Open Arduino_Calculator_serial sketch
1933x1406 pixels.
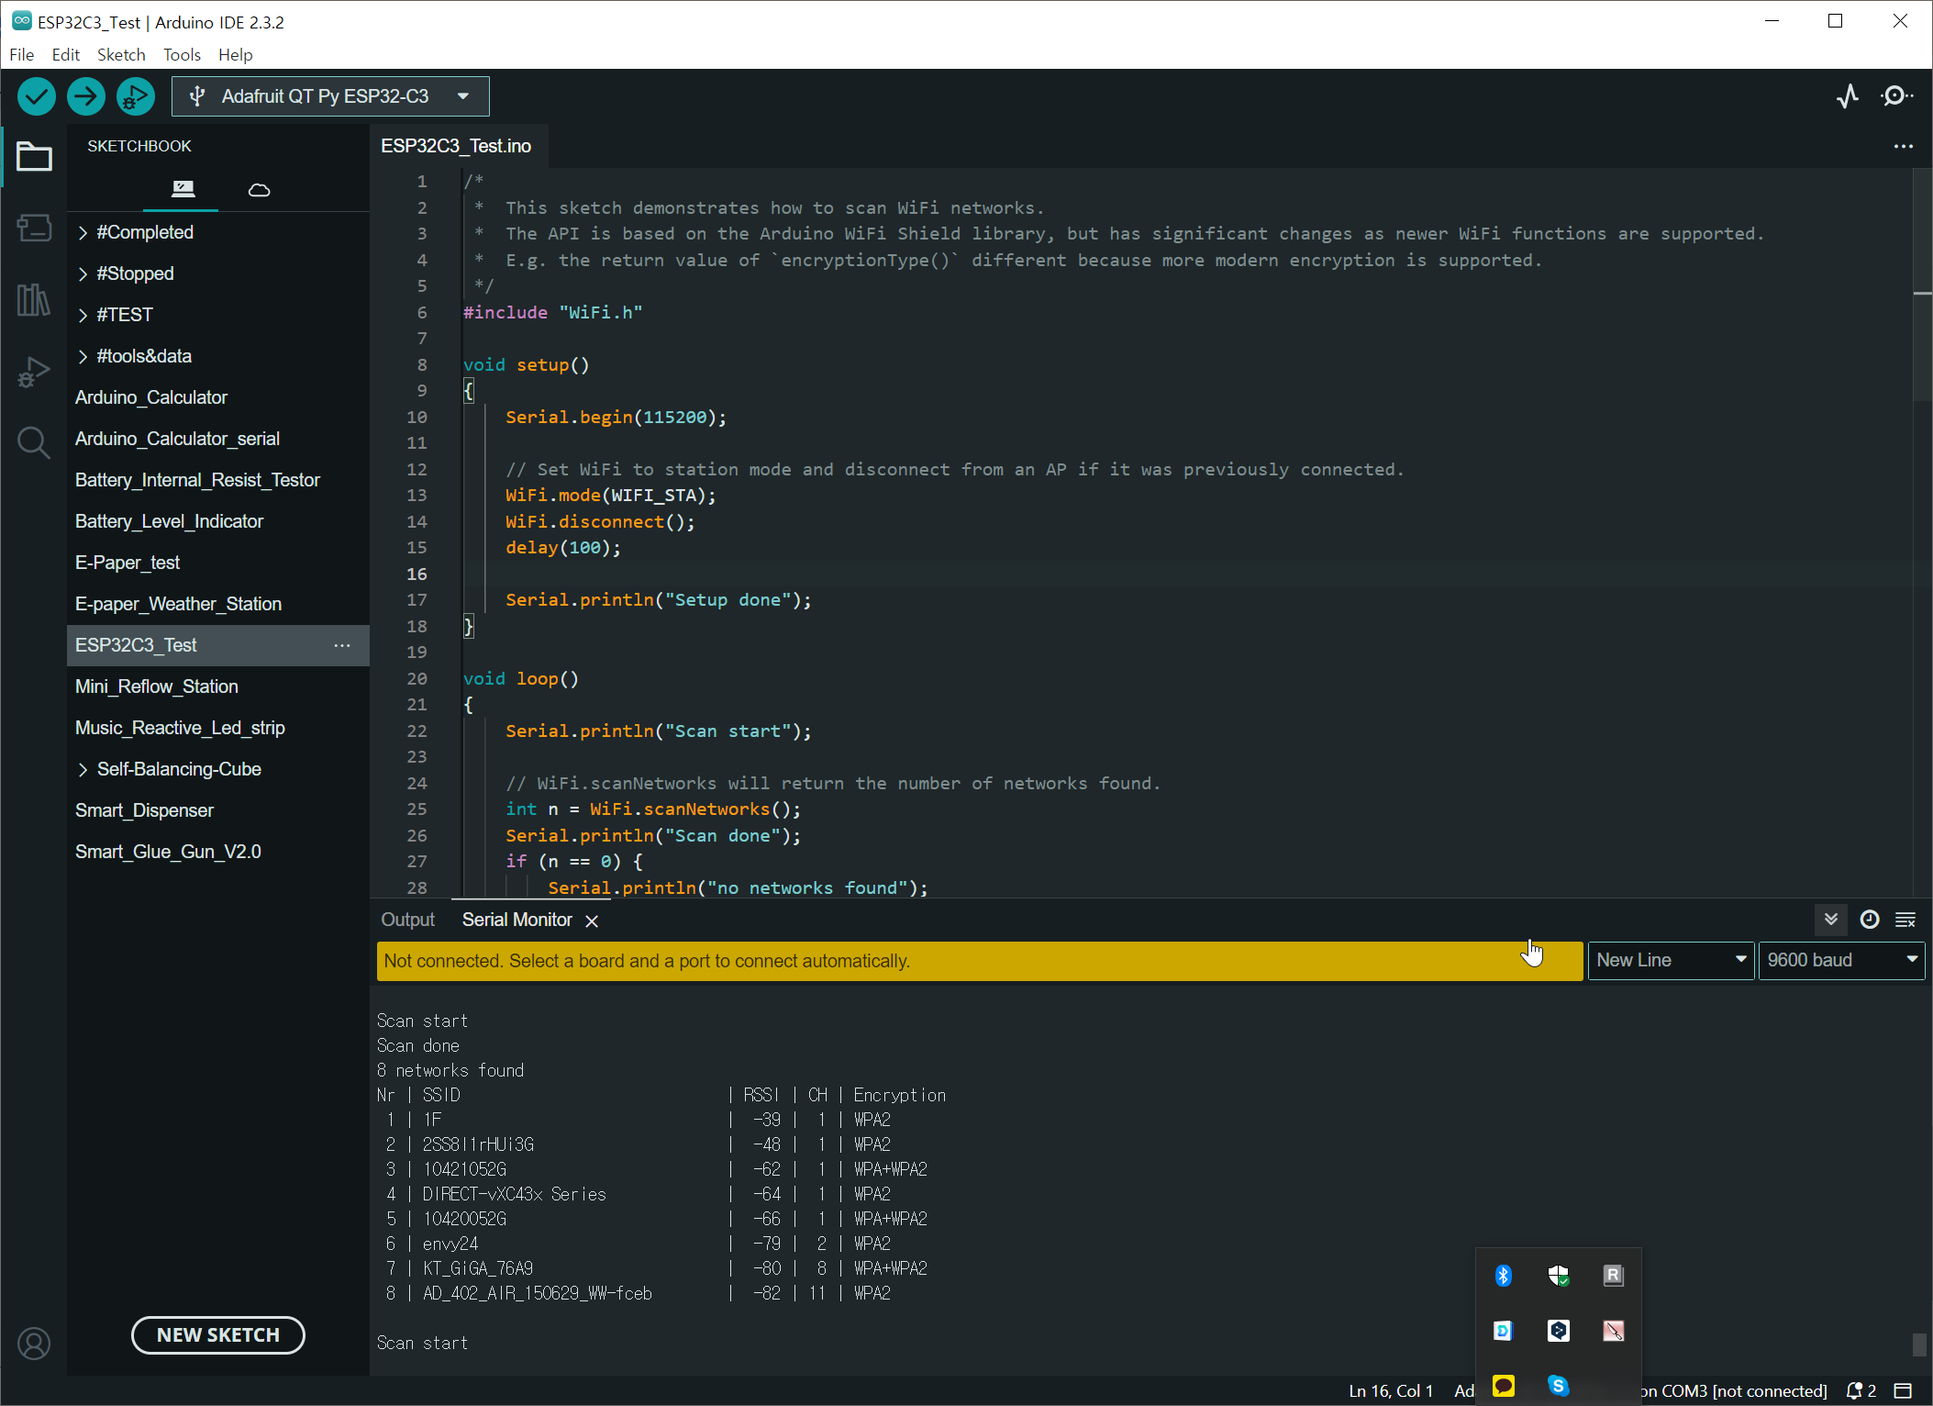pos(218,439)
